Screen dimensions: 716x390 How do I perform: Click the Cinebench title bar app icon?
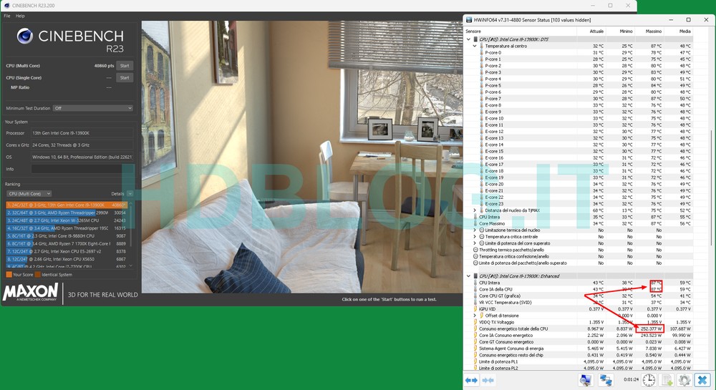(6, 6)
